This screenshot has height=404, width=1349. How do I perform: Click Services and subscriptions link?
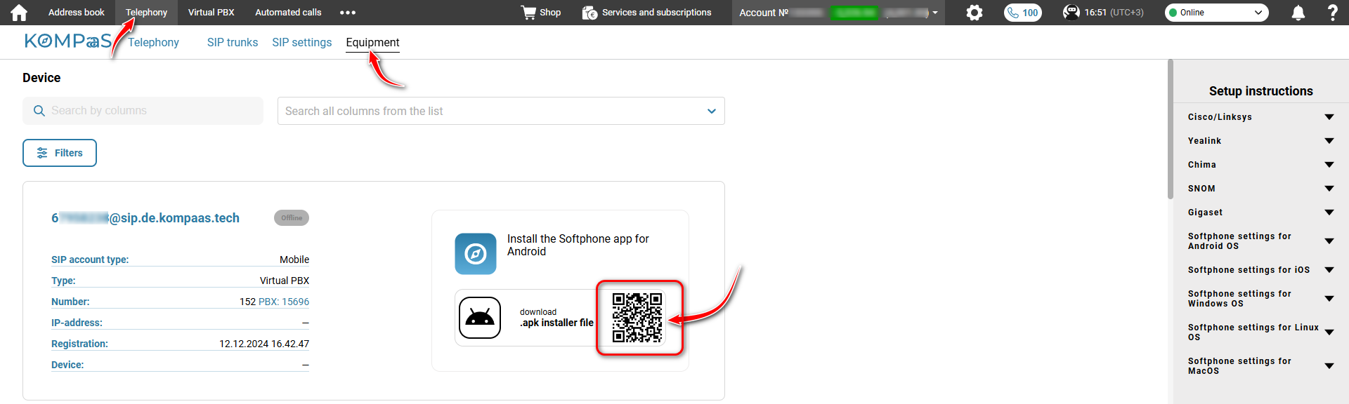656,13
